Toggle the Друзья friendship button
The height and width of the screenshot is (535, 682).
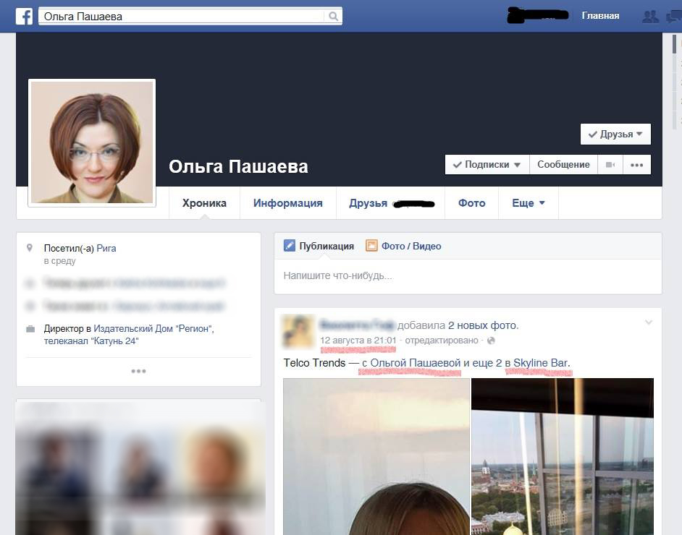pyautogui.click(x=615, y=134)
